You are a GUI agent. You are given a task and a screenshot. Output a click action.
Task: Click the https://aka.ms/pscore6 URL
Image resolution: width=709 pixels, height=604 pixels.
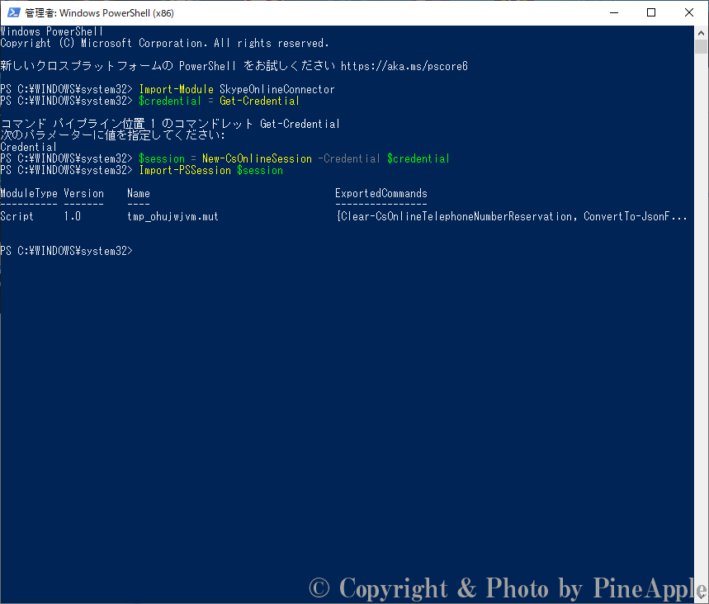pos(404,66)
